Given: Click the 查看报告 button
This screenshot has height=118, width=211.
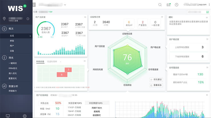Looking at the screenshot, I should pos(156,85).
